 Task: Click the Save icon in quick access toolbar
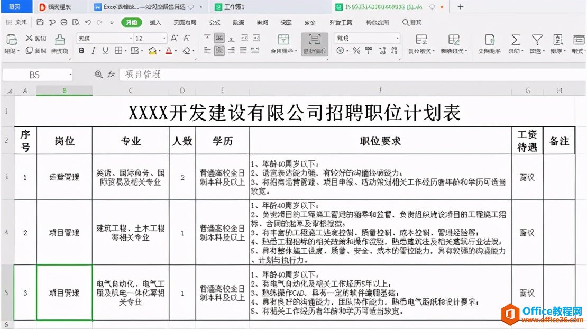40,22
